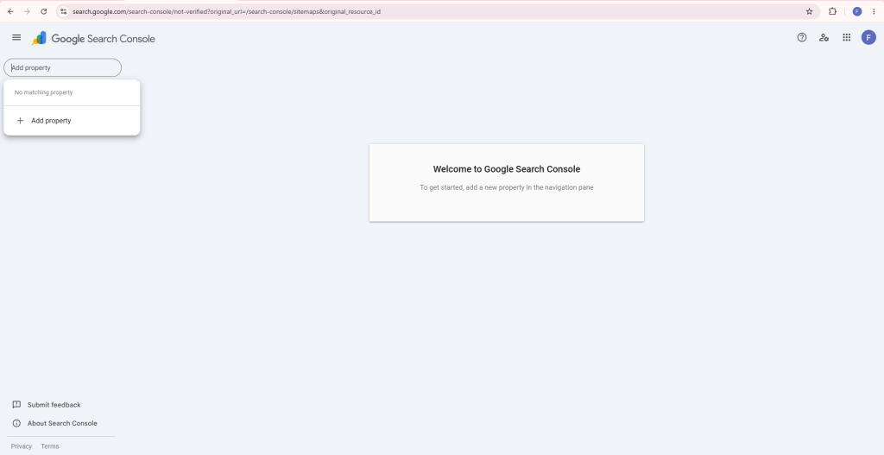884x455 pixels.
Task: Open the Help question mark icon
Action: [x=802, y=37]
